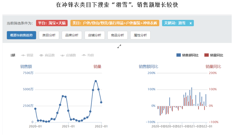Remove the 关键词: 滑雪 filter via x
This screenshot has height=137, width=240.
(x=191, y=23)
